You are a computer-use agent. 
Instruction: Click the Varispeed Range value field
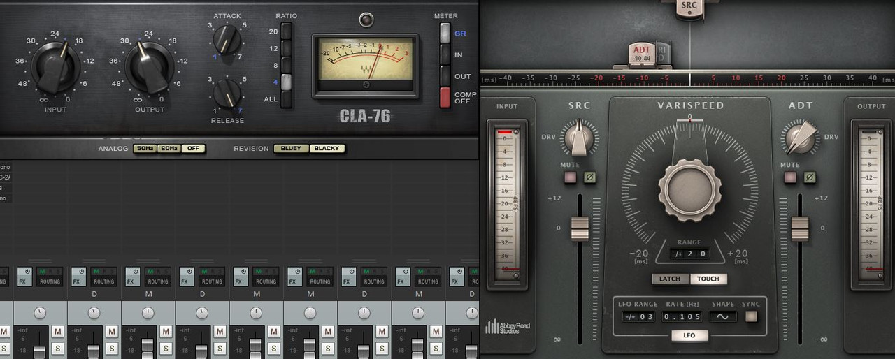(x=689, y=254)
